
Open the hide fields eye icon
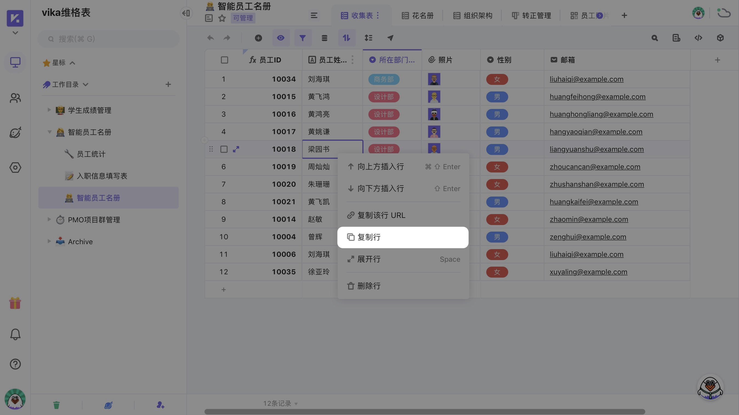pos(281,38)
